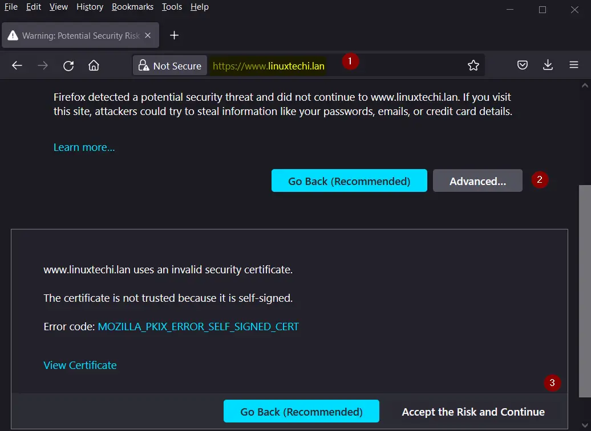Open the File menu
Screen dimensions: 591x431
[11, 7]
